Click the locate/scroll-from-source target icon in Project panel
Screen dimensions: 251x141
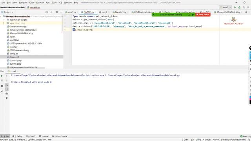coord(47,12)
